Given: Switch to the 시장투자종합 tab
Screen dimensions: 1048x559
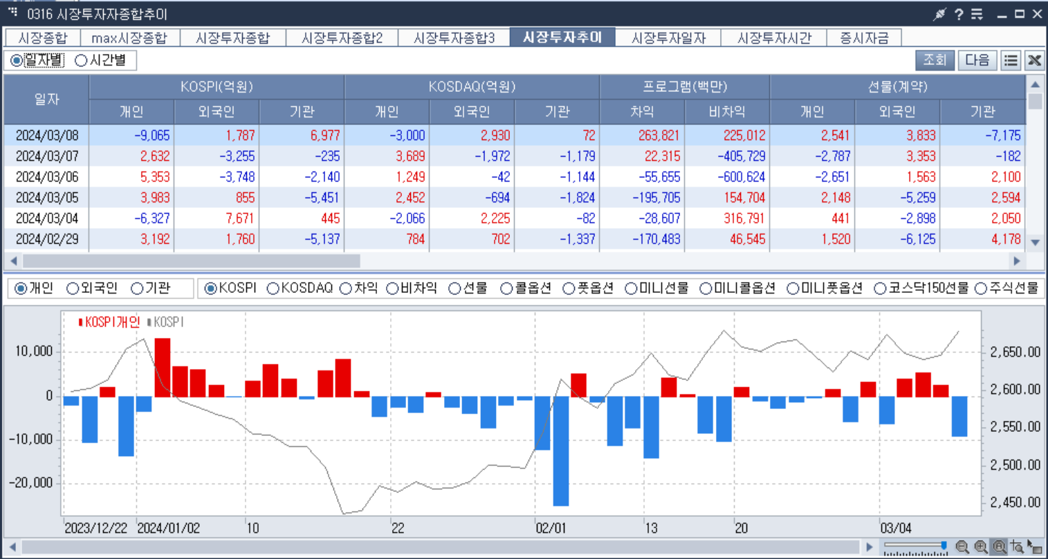Looking at the screenshot, I should pos(232,38).
